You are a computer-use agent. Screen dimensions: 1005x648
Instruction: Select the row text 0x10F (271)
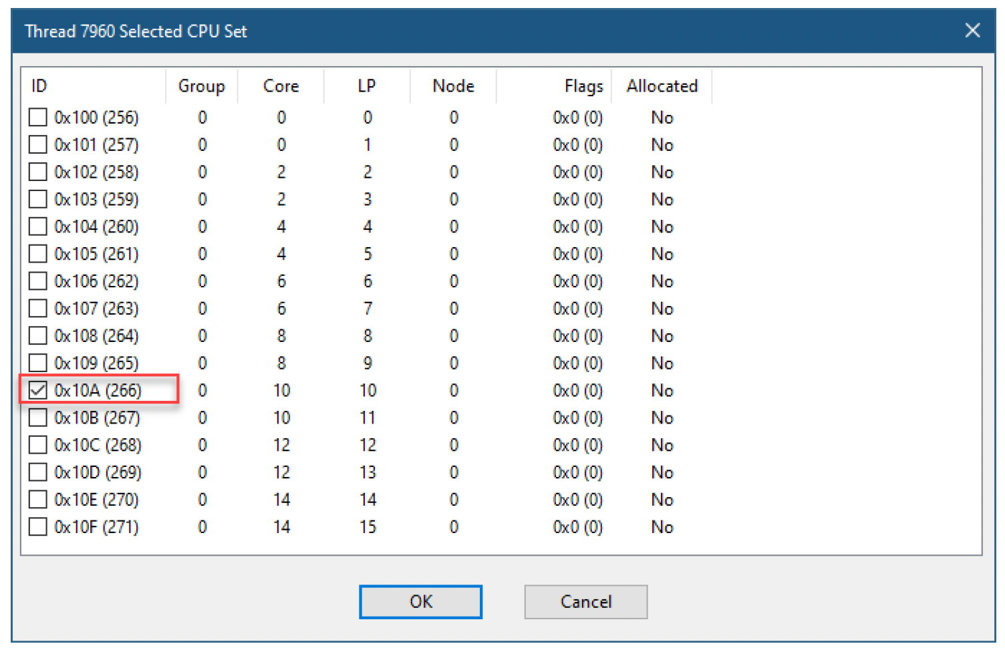tap(96, 527)
